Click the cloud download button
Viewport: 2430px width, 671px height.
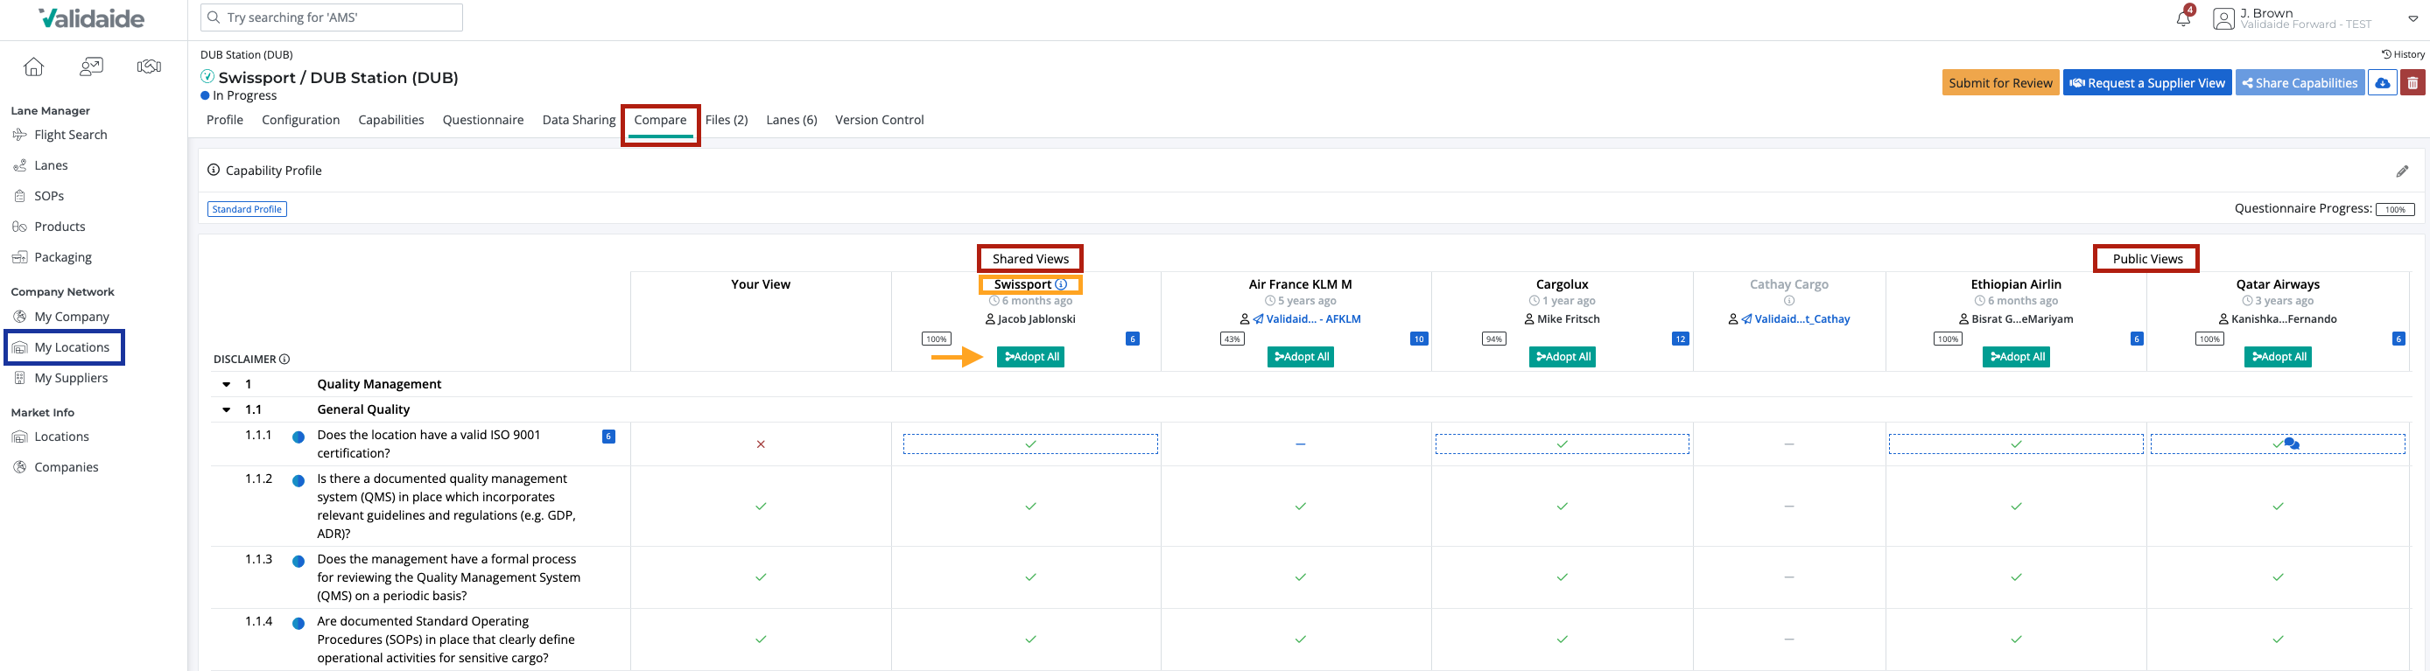coord(2382,83)
